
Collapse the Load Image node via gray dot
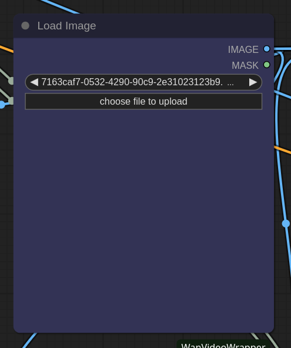tap(25, 26)
